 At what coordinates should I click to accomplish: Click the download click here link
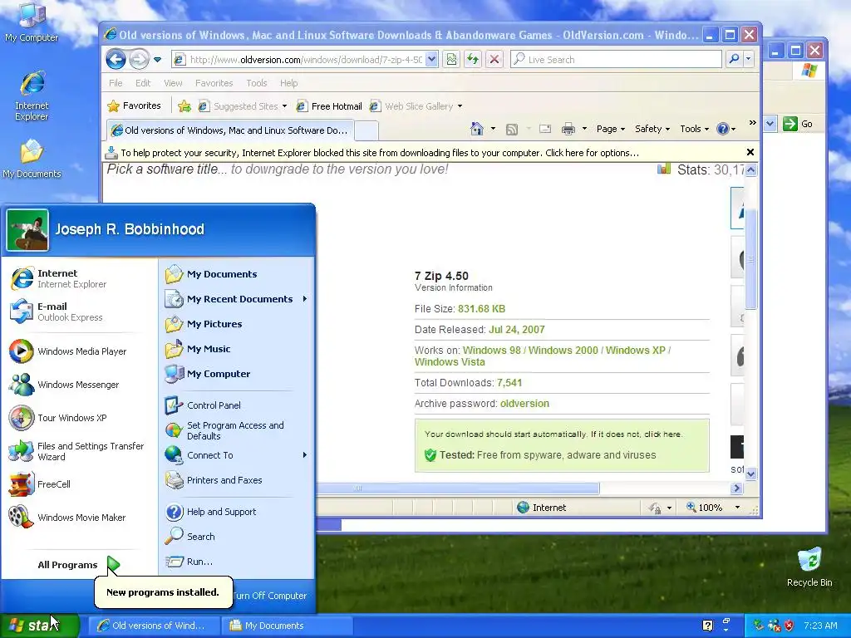click(x=662, y=434)
